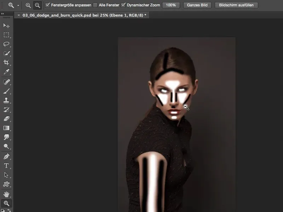This screenshot has height=212, width=283.
Task: Select the Eyedropper tool
Action: [x=6, y=72]
